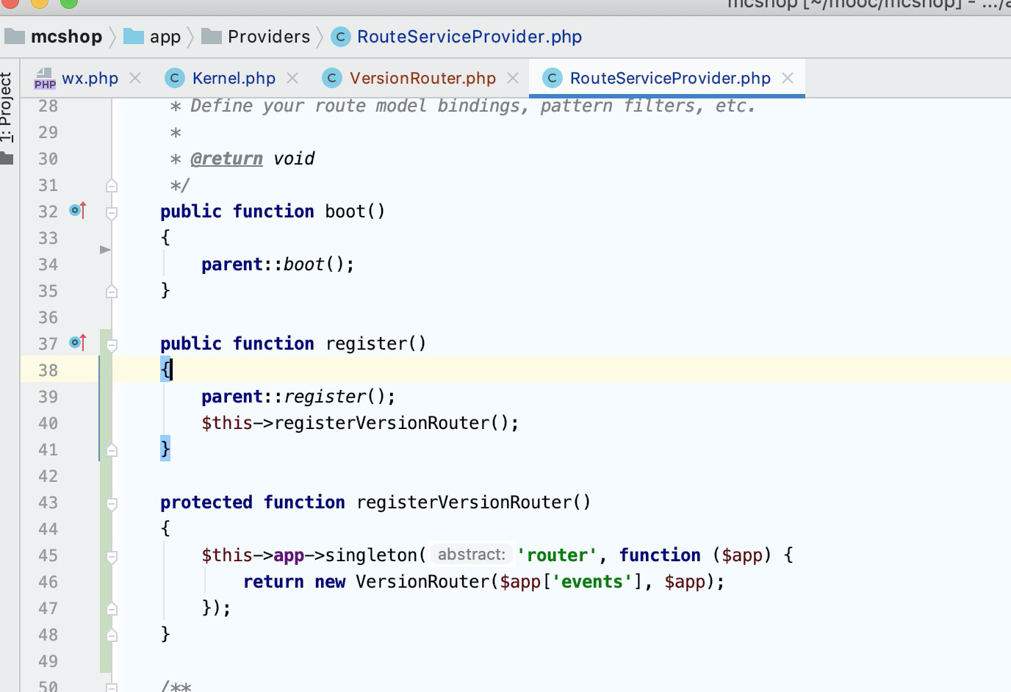
Task: Close the Kernel.php tab
Action: tap(292, 78)
